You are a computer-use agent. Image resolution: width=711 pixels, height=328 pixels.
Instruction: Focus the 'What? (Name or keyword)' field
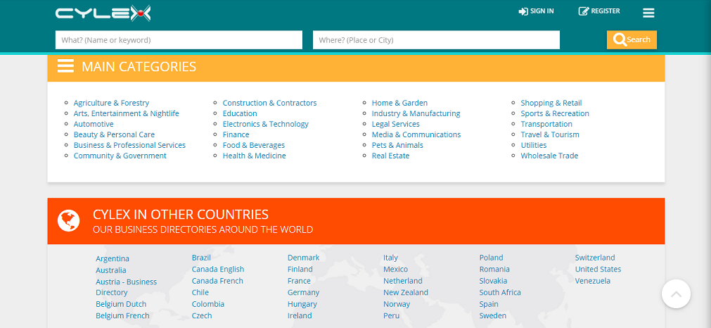pyautogui.click(x=179, y=40)
